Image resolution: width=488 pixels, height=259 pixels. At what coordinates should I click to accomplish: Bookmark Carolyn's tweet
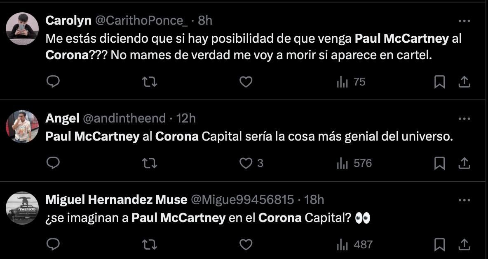click(x=440, y=82)
